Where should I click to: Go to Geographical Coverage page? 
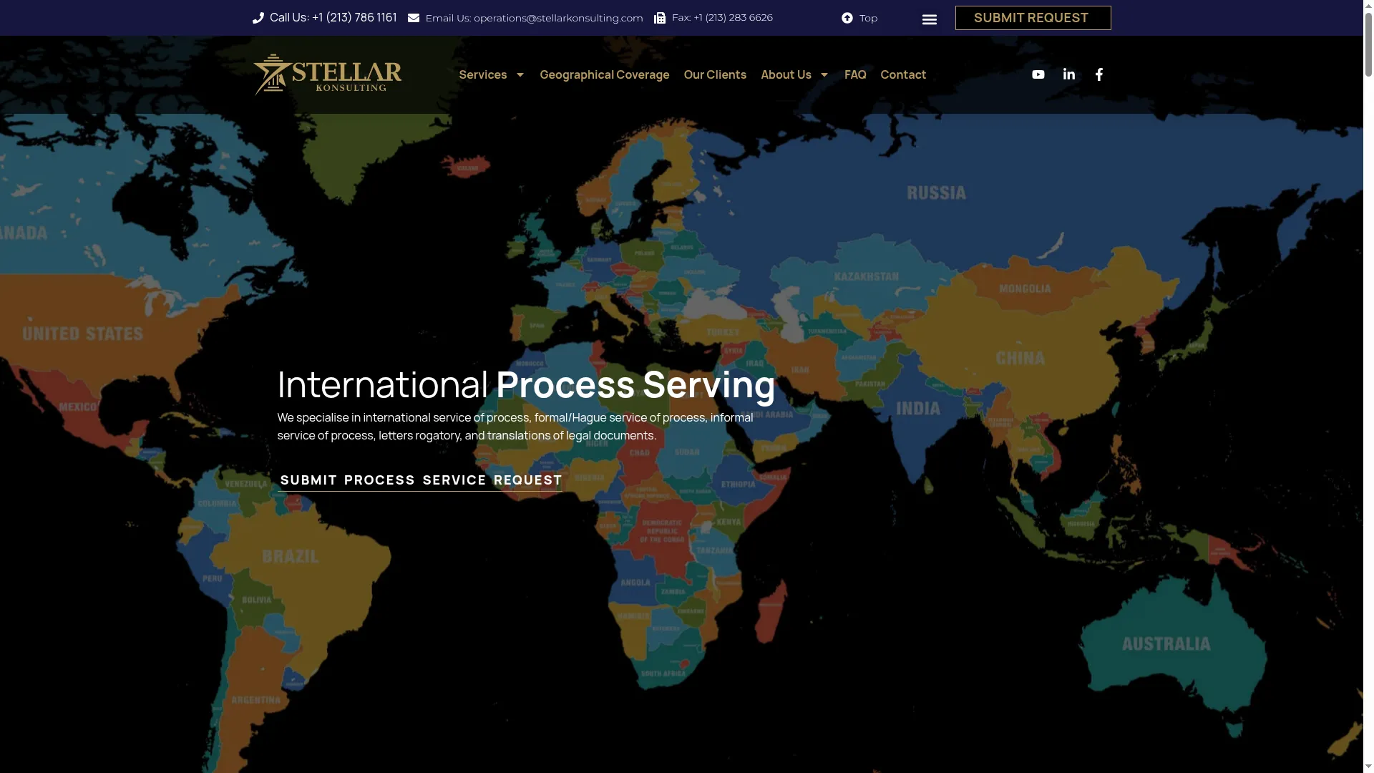pyautogui.click(x=605, y=74)
